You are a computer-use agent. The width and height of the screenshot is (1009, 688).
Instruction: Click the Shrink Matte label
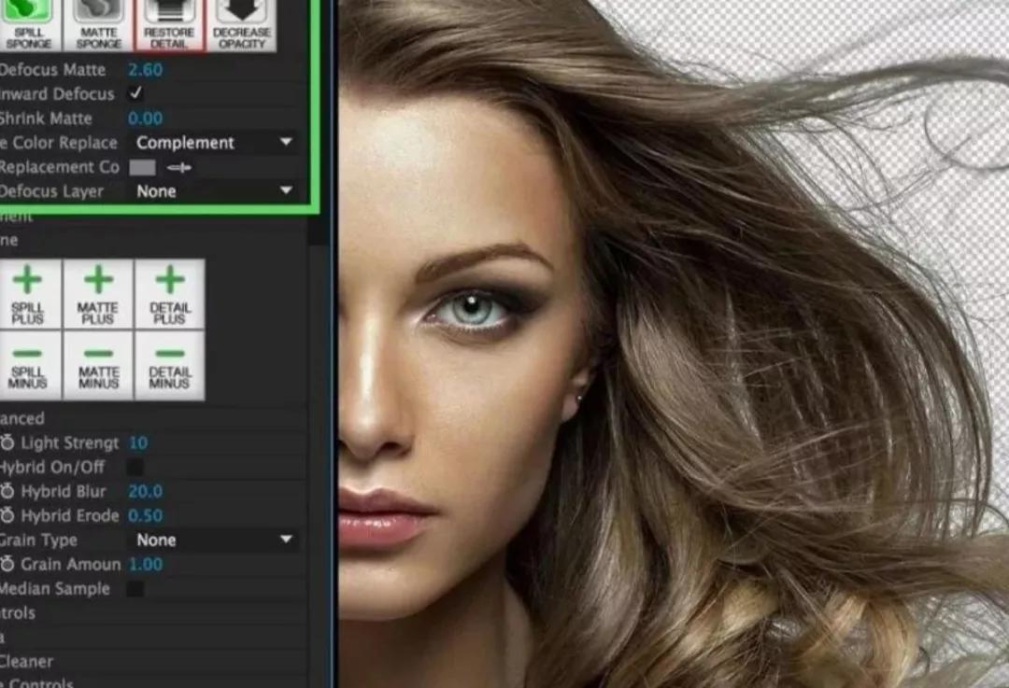click(x=46, y=119)
